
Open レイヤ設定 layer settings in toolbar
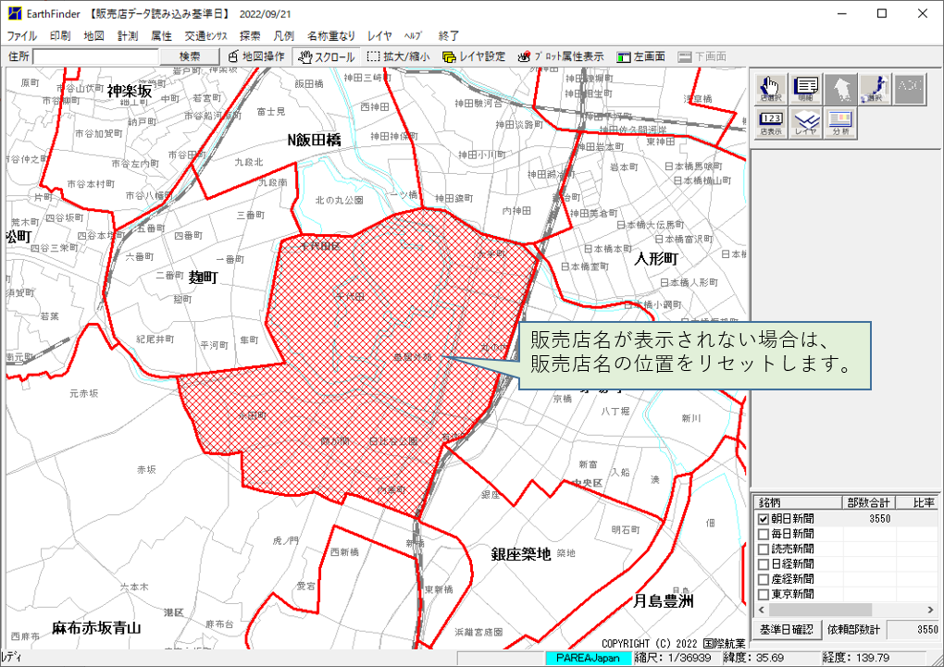(x=474, y=56)
